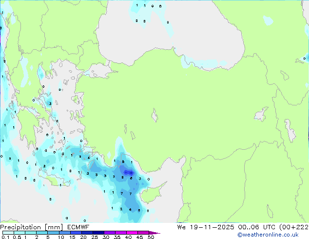Screen dimensions: 309x239
Task: Click the '30' legend scale value
Action: point(106,237)
